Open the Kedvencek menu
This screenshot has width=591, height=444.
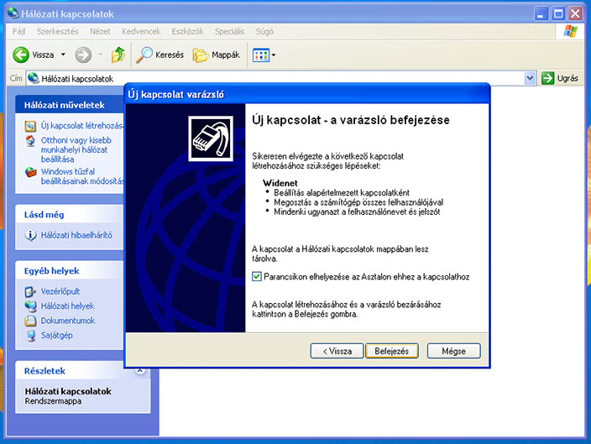(x=141, y=32)
